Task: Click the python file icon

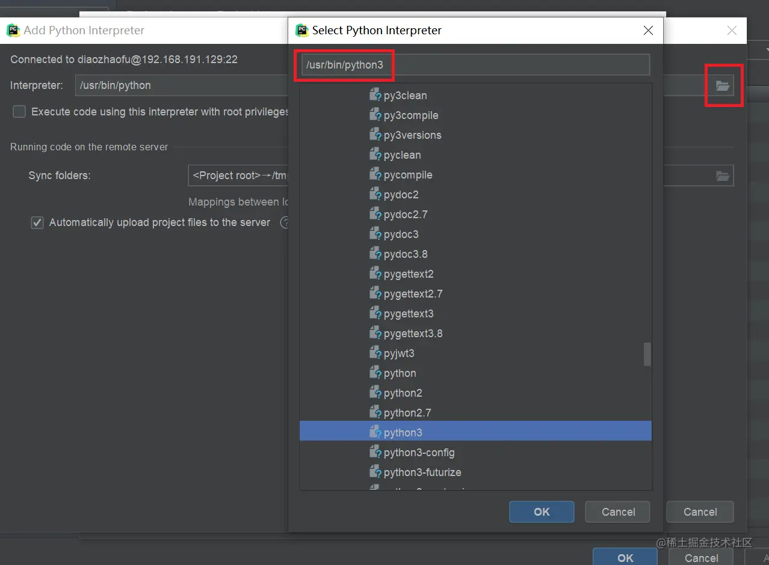Action: tap(375, 373)
